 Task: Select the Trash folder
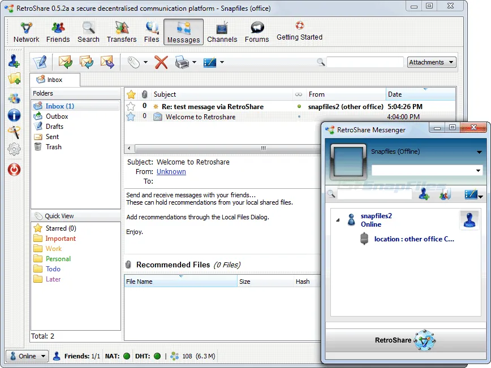[54, 147]
